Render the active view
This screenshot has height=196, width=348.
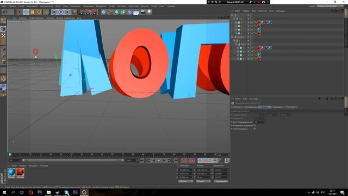point(82,12)
